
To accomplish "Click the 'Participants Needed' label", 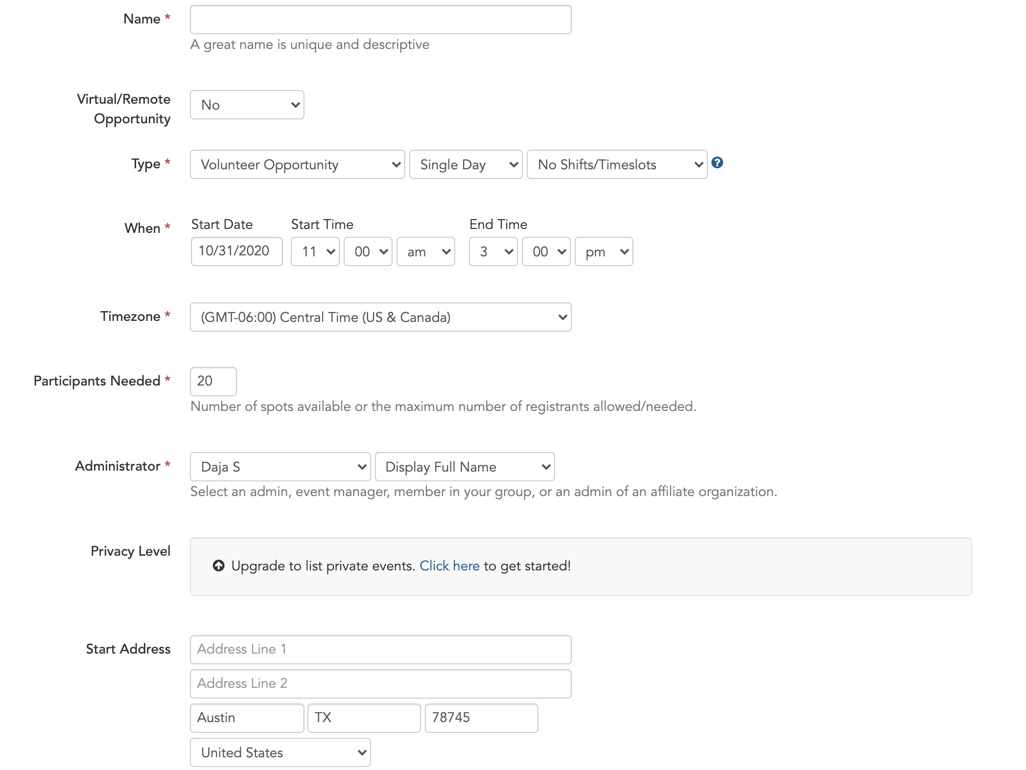I will [97, 381].
